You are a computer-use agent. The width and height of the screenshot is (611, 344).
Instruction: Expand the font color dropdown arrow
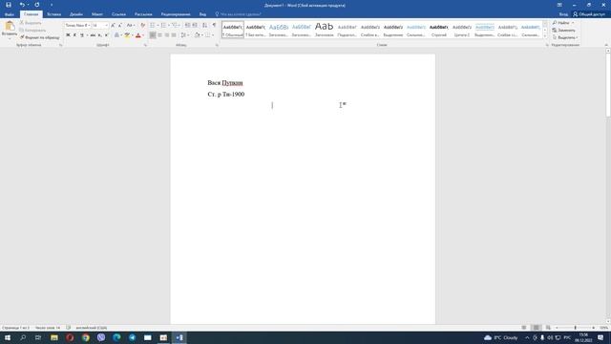click(x=143, y=35)
